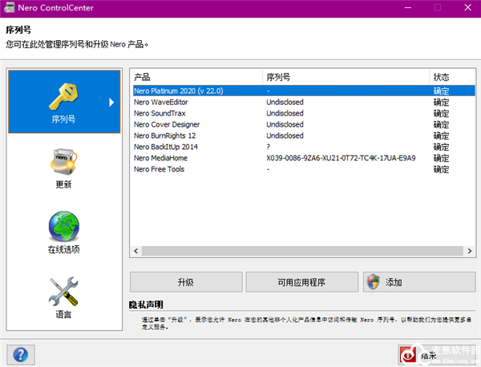Switch to the 在线选项 sidebar label
Screen dimensions: 481x367
(x=63, y=249)
